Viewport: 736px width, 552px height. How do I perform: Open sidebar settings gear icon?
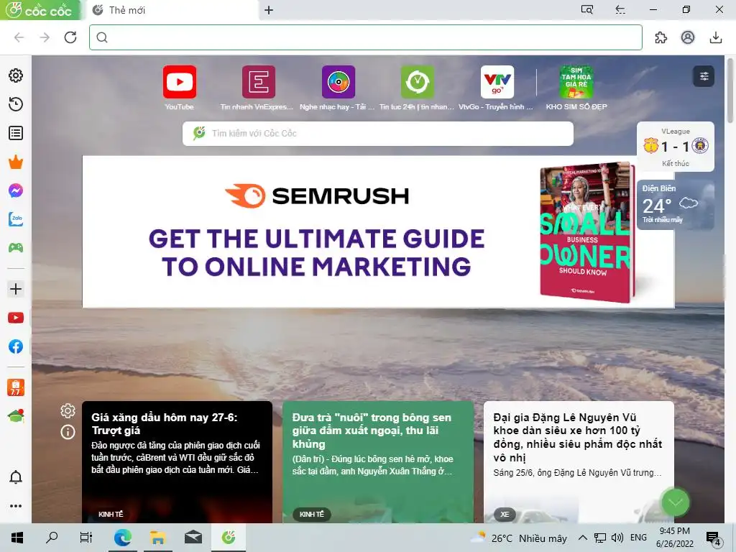coord(16,75)
